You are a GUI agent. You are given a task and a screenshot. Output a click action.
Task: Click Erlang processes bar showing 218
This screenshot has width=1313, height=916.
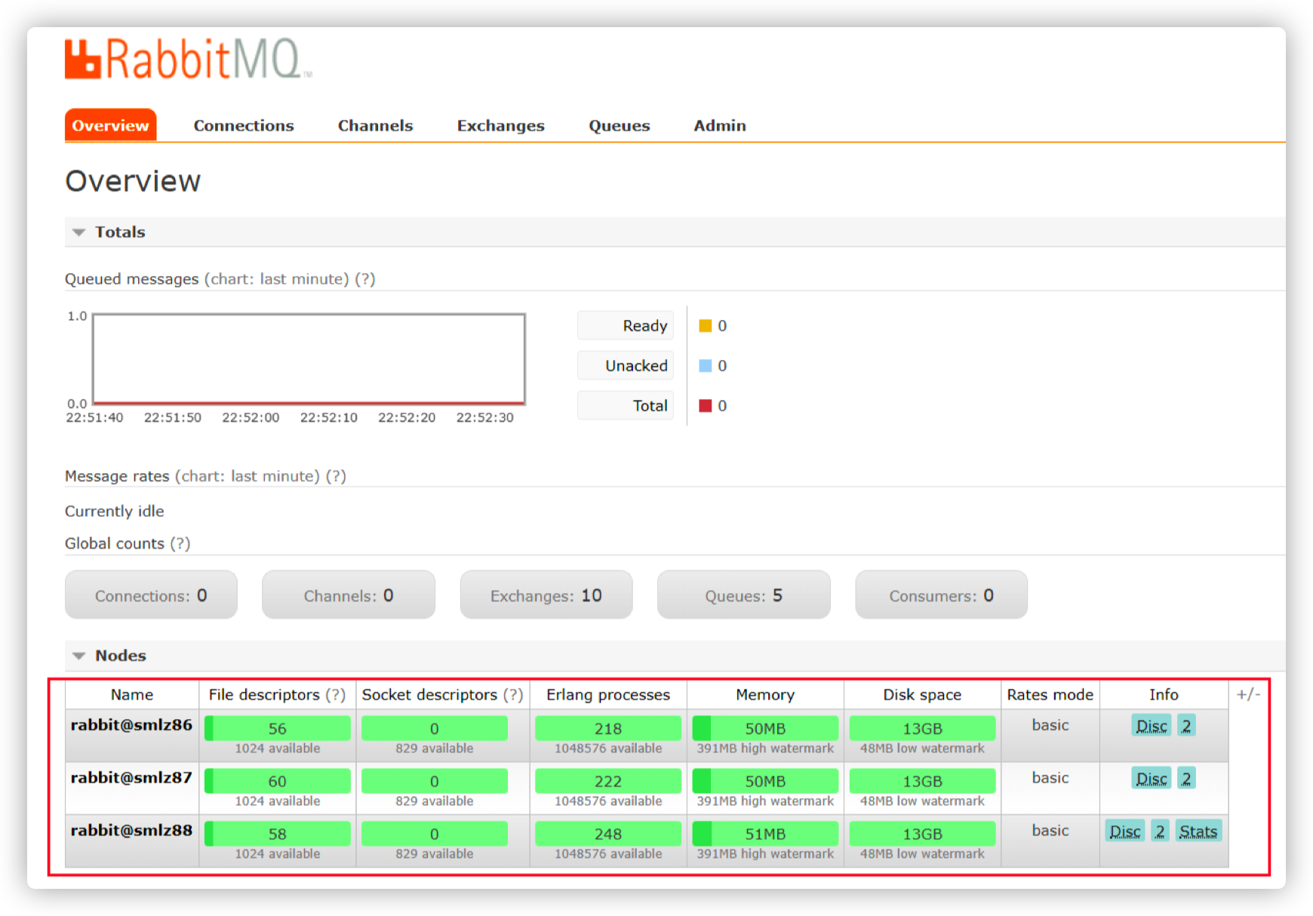pos(608,729)
